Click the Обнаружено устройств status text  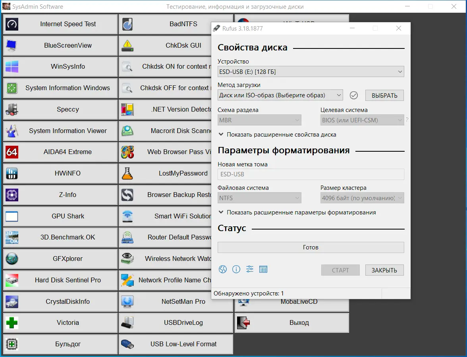coord(249,293)
